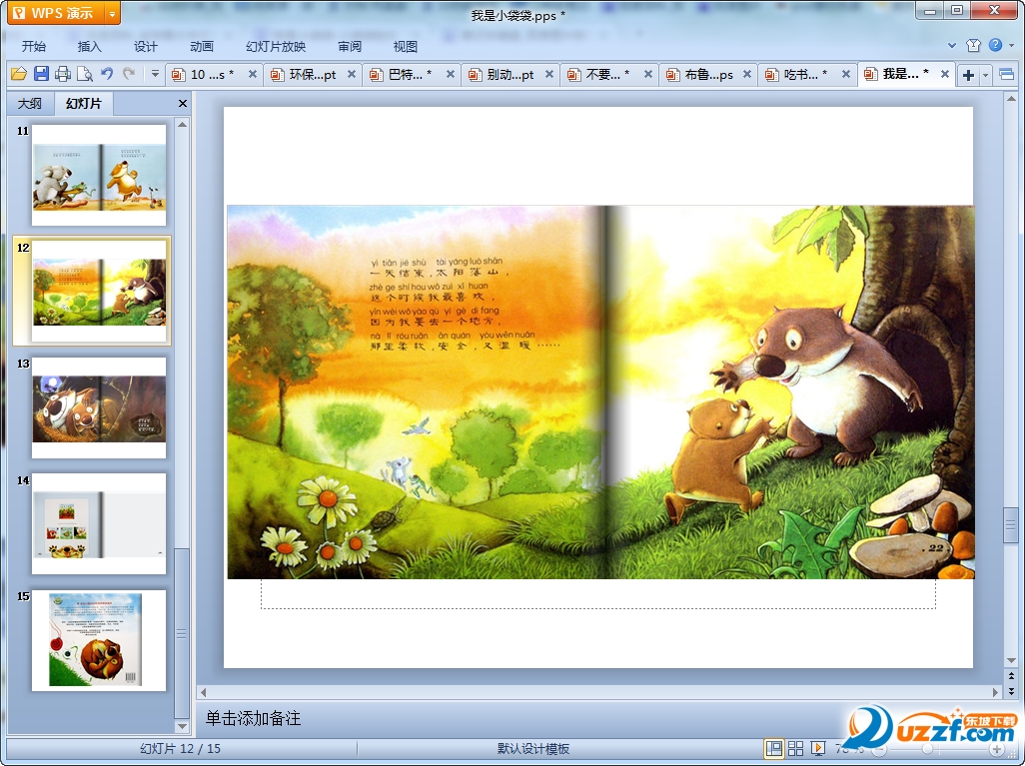Add a new document tab with plus icon
1025x766 pixels.
pos(968,75)
